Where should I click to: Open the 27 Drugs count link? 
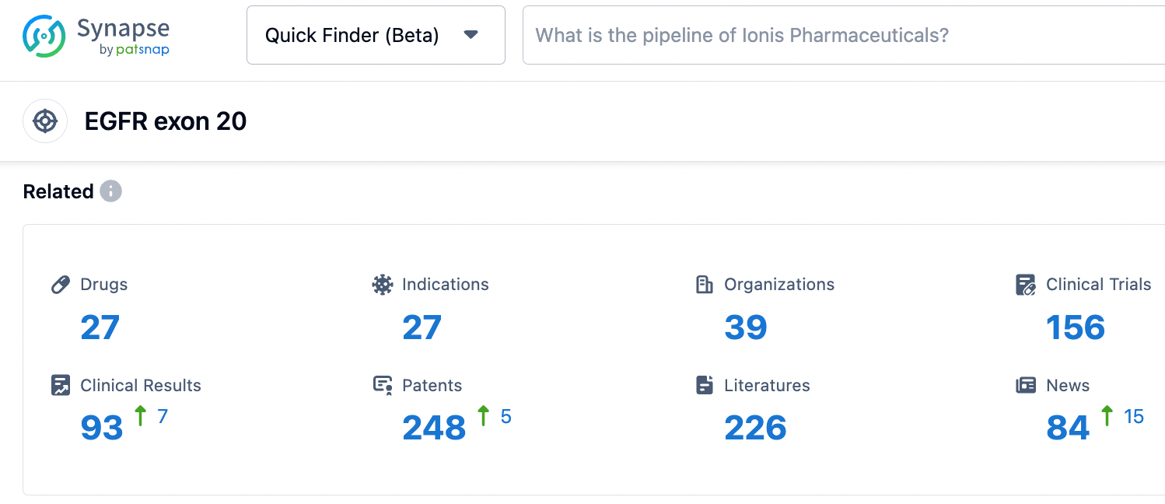pyautogui.click(x=100, y=327)
